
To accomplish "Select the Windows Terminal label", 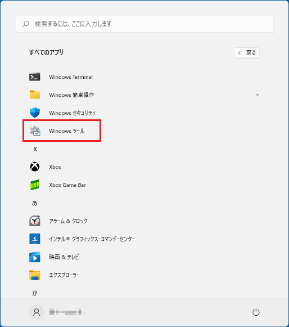I will [71, 77].
